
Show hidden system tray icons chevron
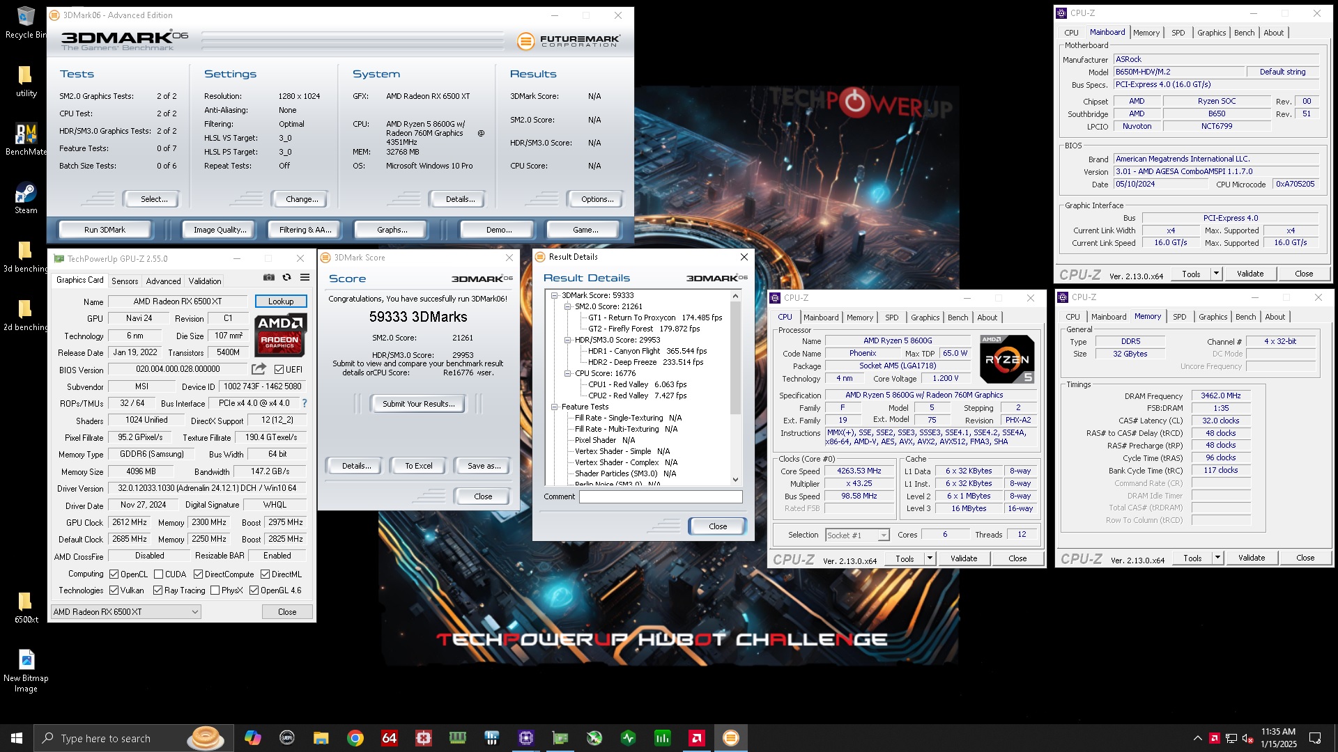[1197, 738]
